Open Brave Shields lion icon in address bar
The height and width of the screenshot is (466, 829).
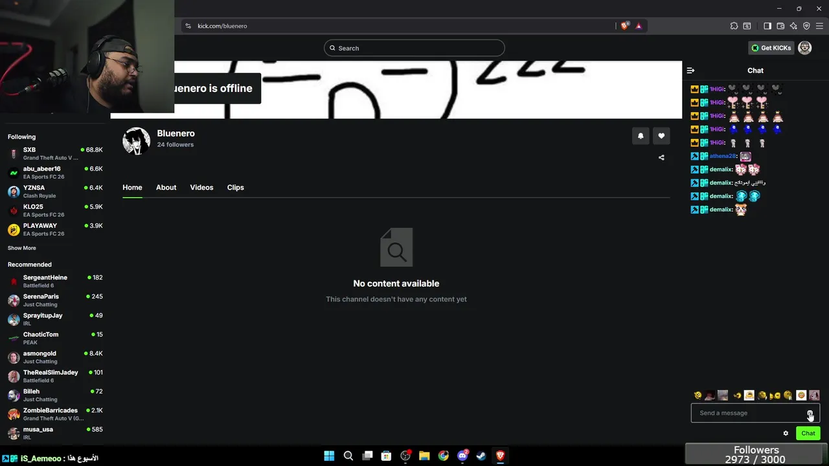pyautogui.click(x=624, y=26)
